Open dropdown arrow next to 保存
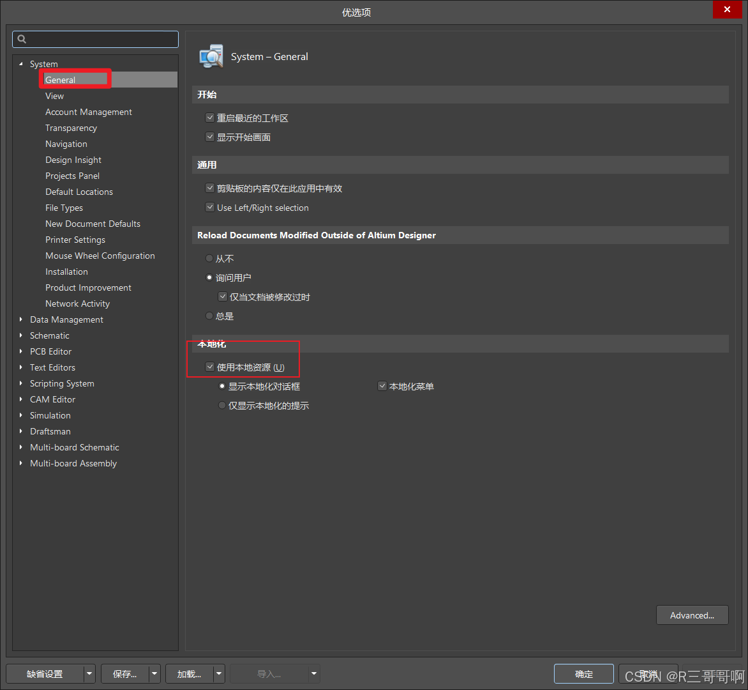This screenshot has height=690, width=748. (x=154, y=674)
